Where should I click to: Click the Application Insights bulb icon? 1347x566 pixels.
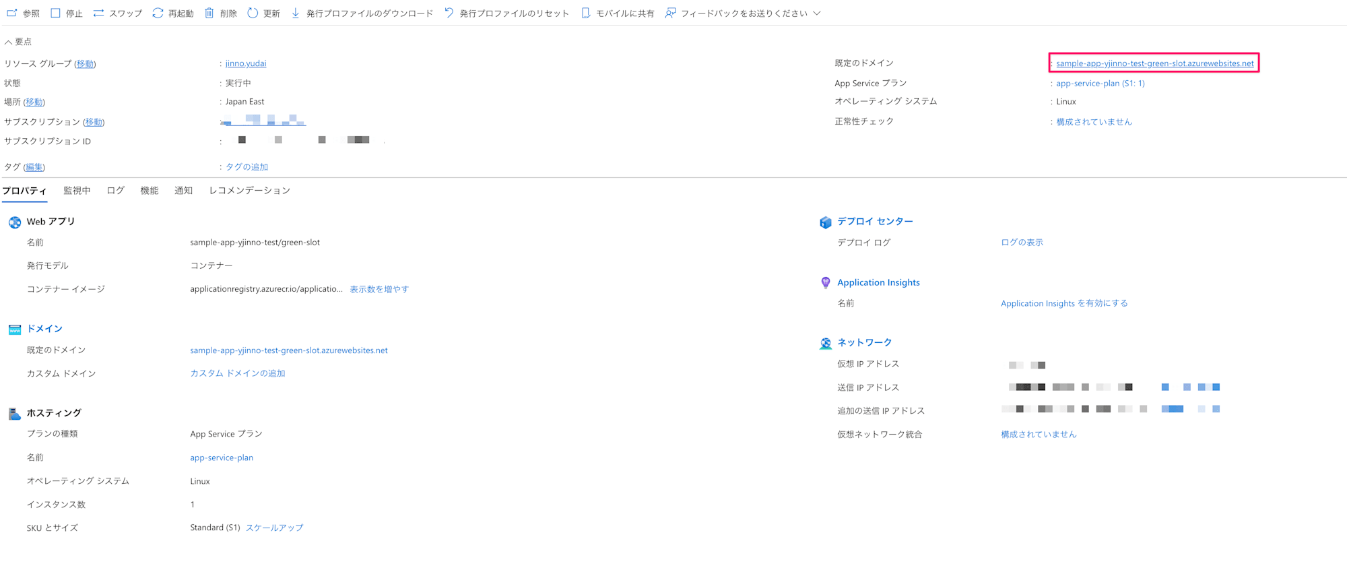click(x=826, y=283)
